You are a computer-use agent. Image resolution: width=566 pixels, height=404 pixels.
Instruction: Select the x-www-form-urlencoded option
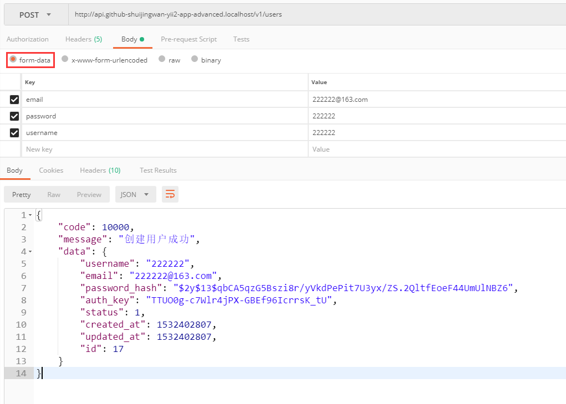[x=65, y=59]
